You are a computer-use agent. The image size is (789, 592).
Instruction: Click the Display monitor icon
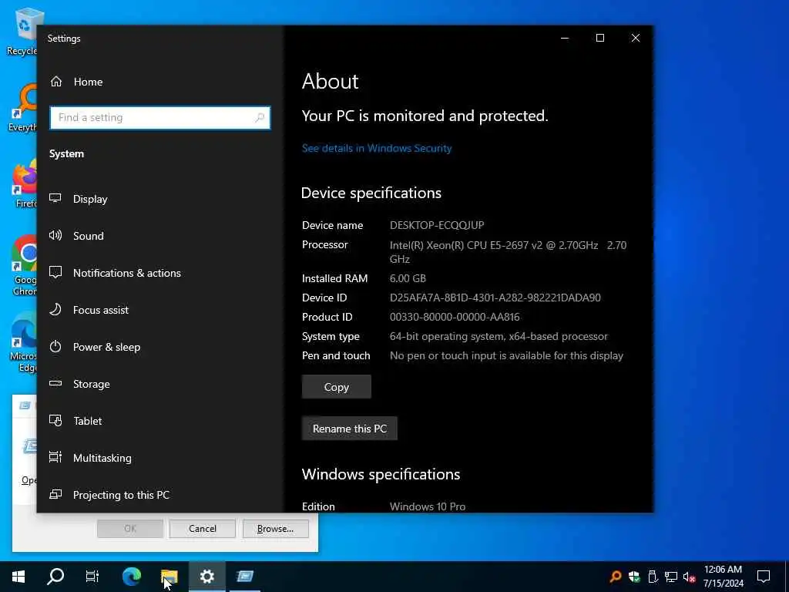click(55, 198)
